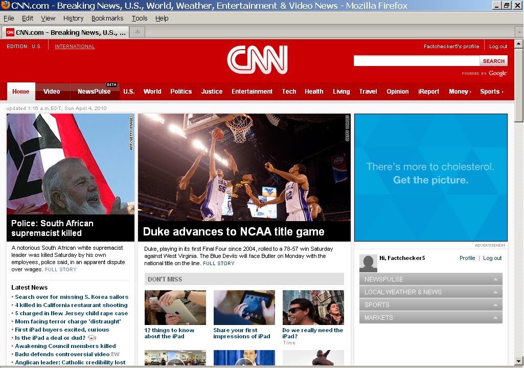Open 'Badu defends controversial video' story
Image resolution: width=524 pixels, height=368 pixels.
(x=62, y=354)
